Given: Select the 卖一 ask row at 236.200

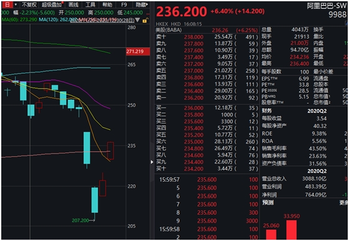Looking at the screenshot, I should pyautogui.click(x=206, y=98).
